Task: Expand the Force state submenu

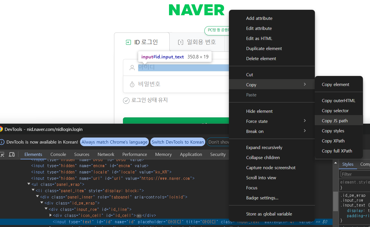Action: [272, 121]
